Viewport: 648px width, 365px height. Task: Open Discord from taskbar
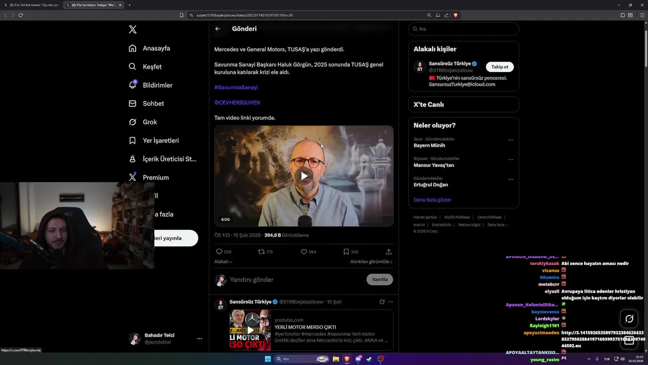(x=358, y=359)
